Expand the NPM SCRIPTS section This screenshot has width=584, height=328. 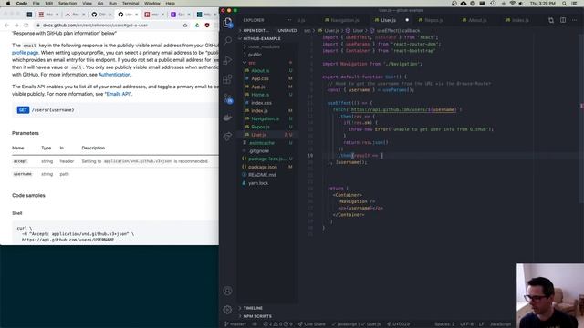tap(257, 316)
